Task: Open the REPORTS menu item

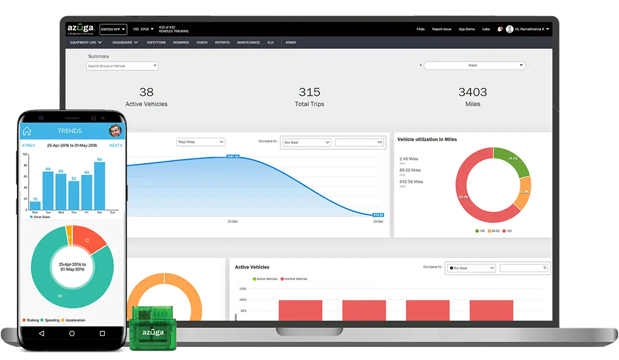Action: 222,43
